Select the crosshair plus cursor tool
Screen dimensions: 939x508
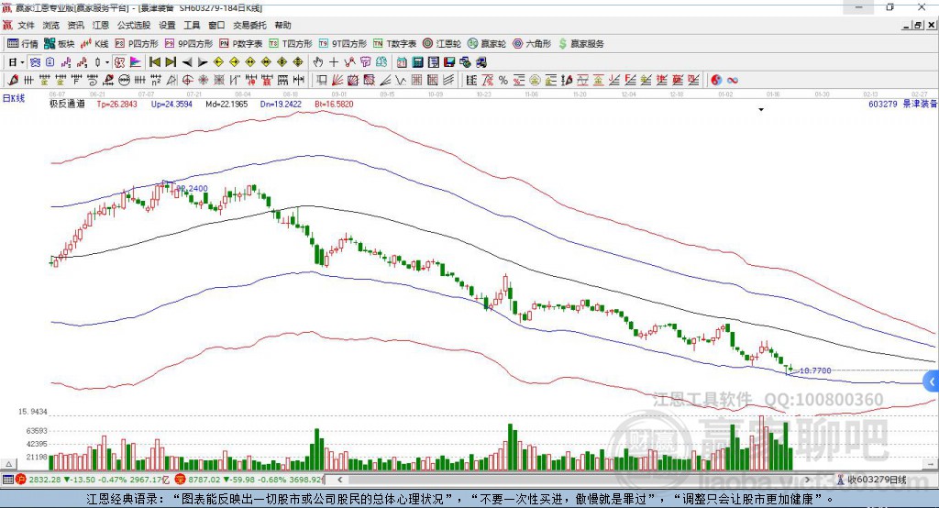click(334, 62)
